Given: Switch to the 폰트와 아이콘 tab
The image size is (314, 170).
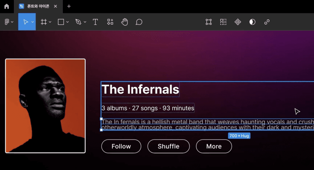Looking at the screenshot, I should tap(35, 6).
